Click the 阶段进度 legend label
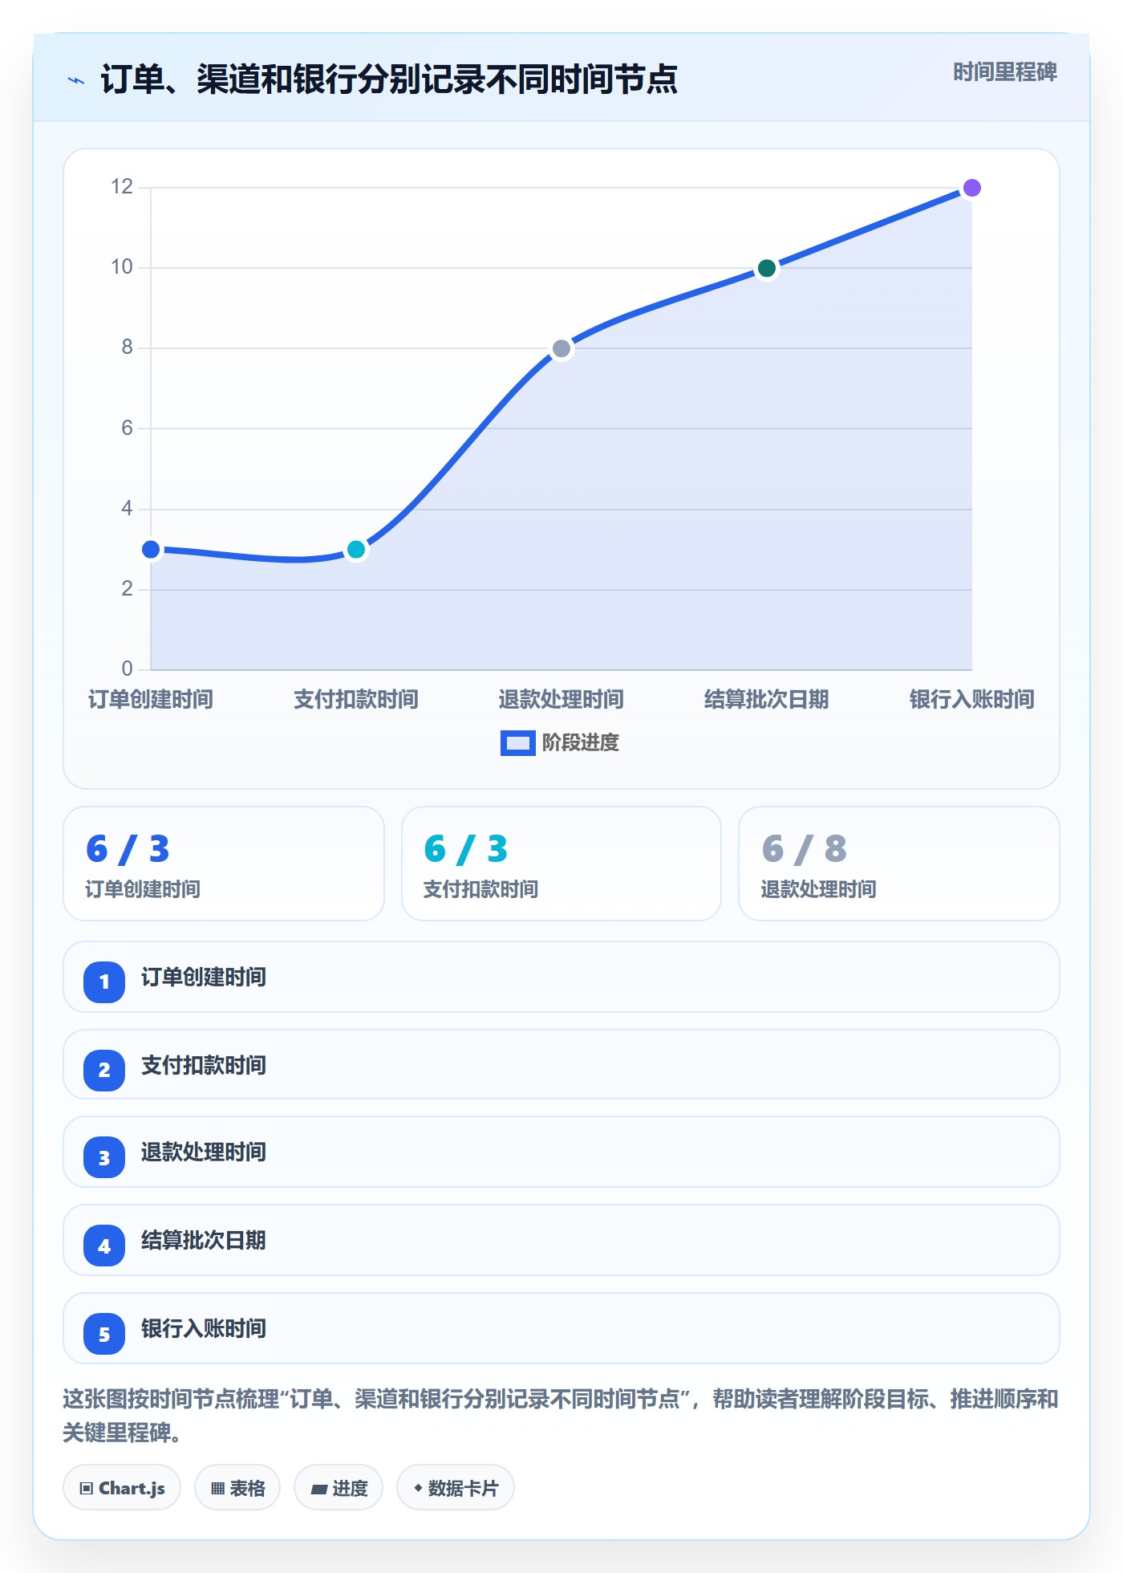 coord(581,743)
